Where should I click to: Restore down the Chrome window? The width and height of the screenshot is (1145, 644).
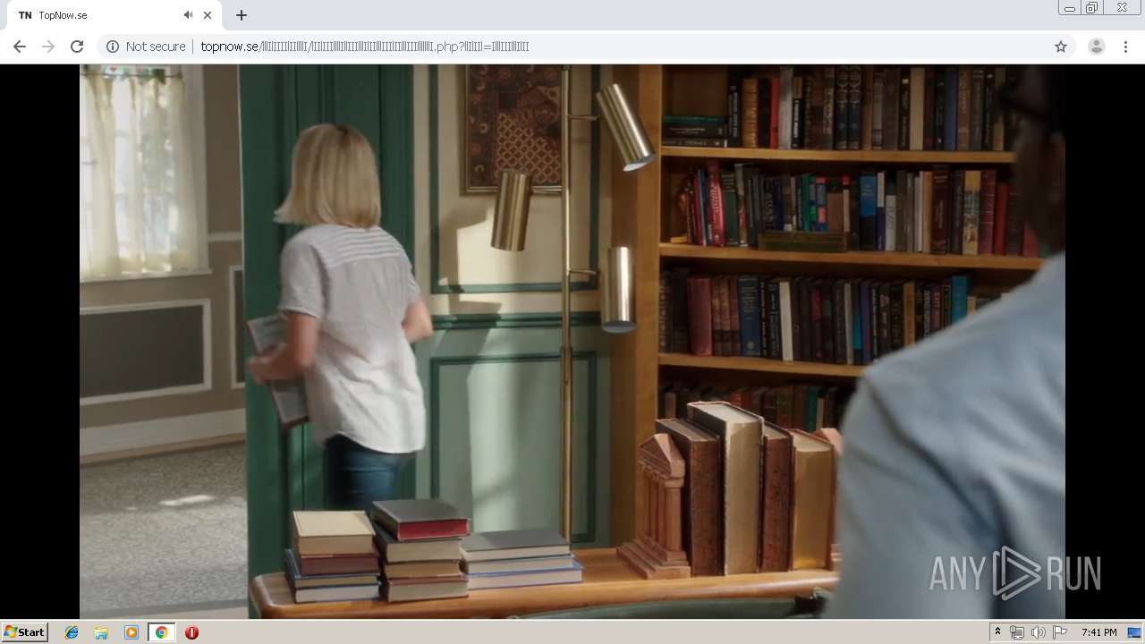click(x=1092, y=8)
